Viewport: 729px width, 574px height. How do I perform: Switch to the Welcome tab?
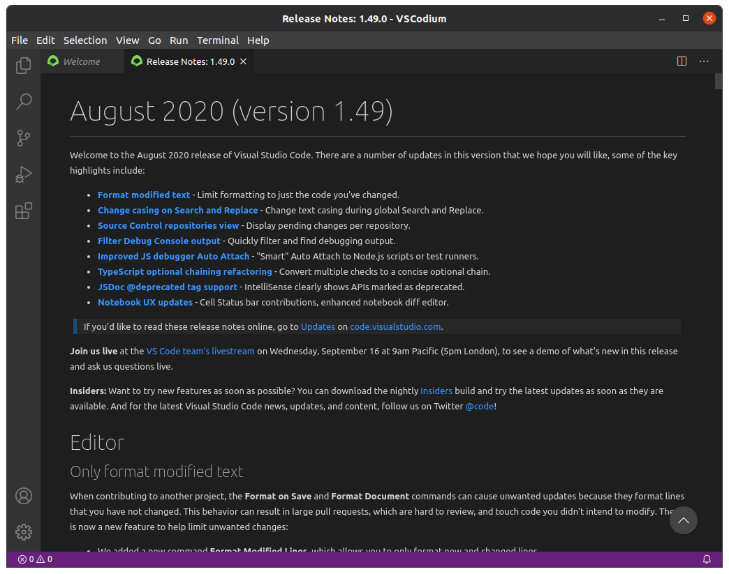pos(81,61)
